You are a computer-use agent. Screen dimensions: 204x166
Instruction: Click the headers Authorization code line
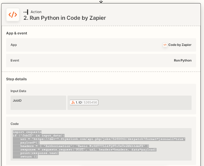pos(84,146)
